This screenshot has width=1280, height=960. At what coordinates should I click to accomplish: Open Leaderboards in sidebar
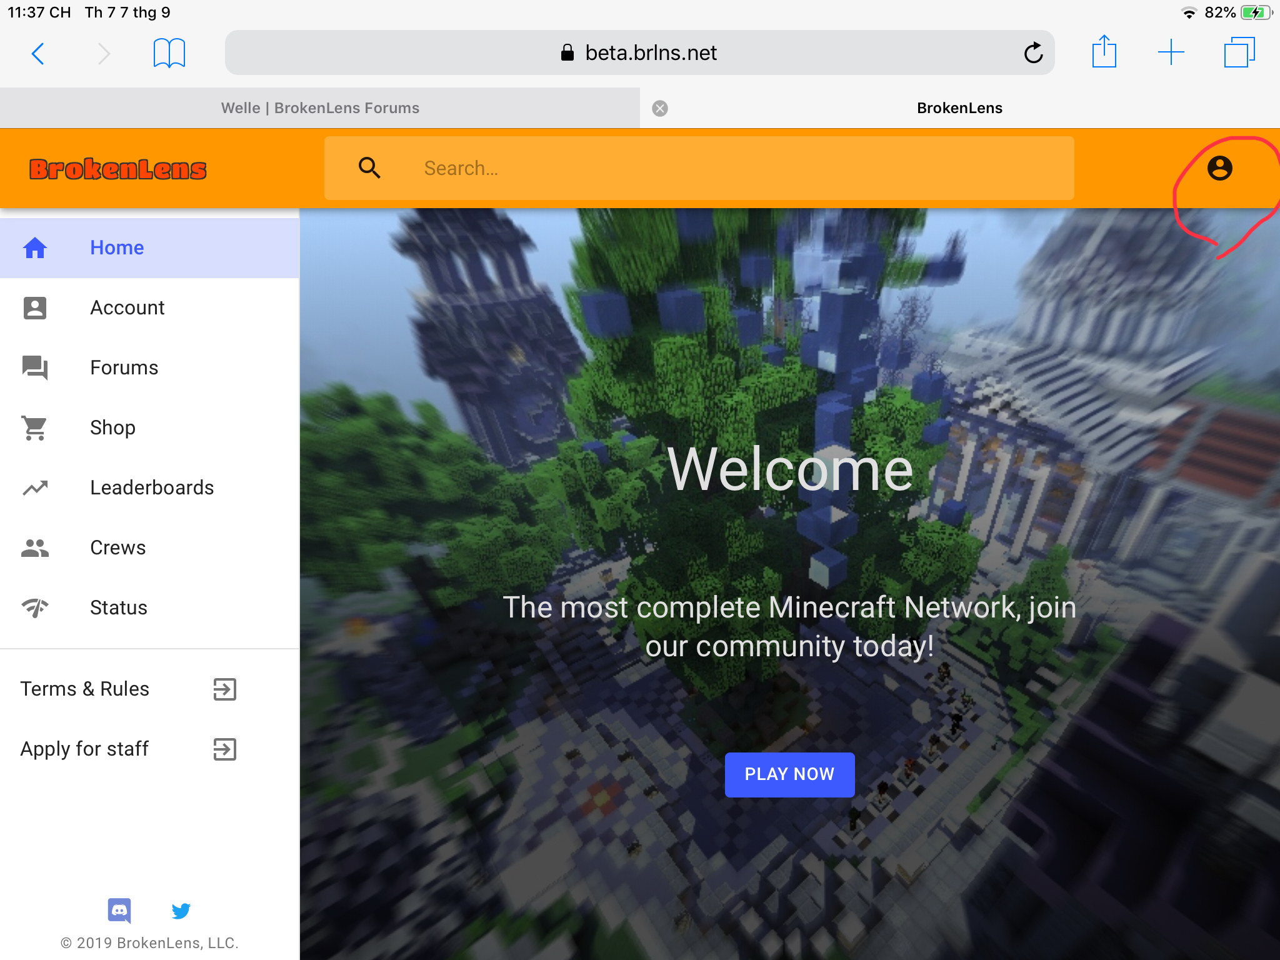tap(149, 488)
